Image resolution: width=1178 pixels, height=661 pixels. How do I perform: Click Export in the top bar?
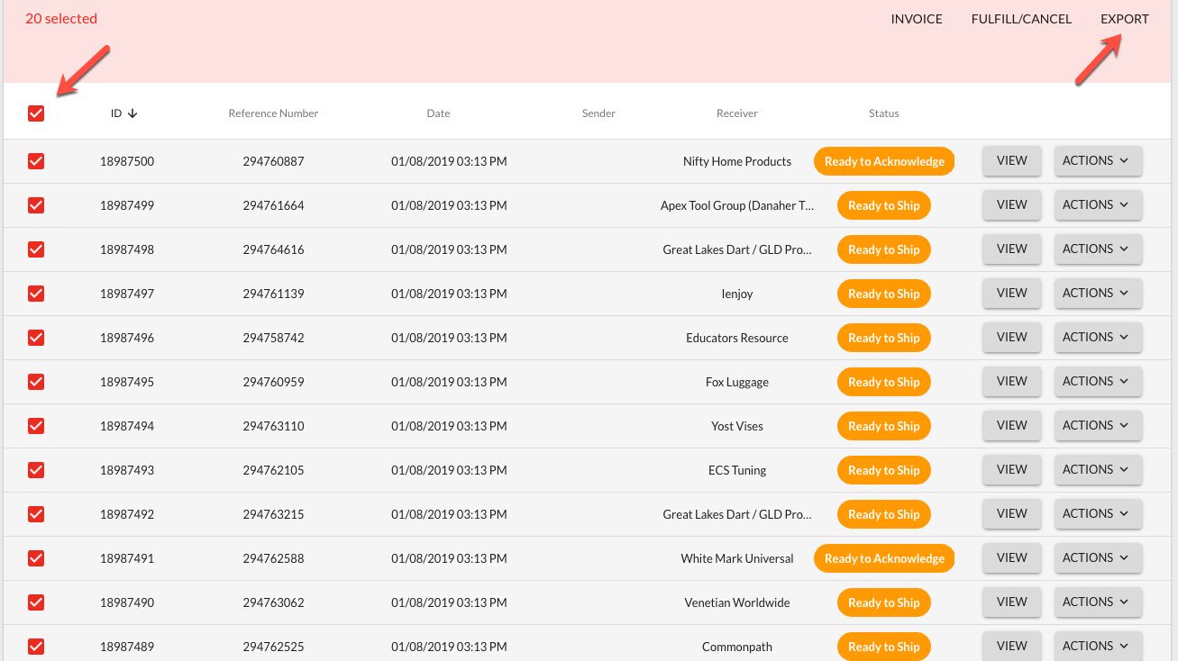click(1124, 19)
